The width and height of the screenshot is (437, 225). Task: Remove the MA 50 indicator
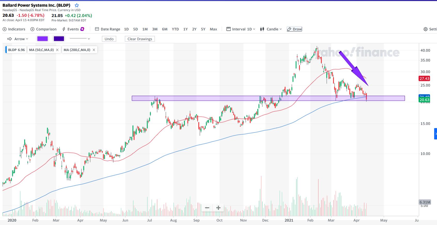click(x=57, y=50)
